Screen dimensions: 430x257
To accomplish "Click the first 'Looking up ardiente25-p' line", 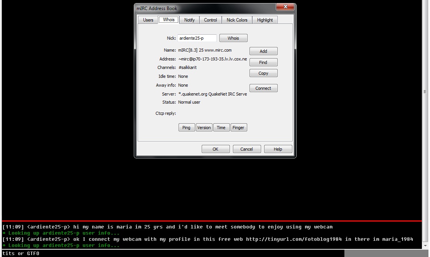I will 61,233.
